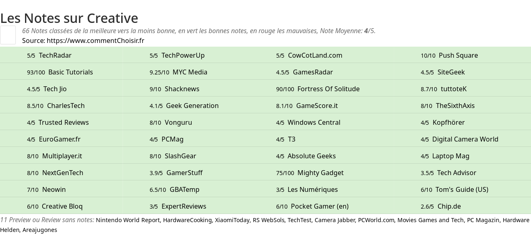Open the Push Square 10/10 review

click(449, 55)
